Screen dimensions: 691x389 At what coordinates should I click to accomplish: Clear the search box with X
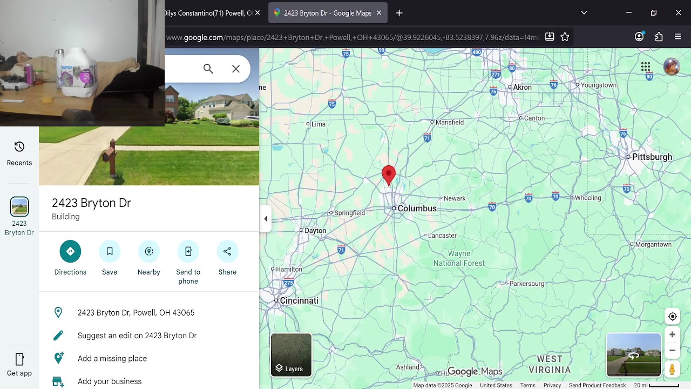(236, 69)
